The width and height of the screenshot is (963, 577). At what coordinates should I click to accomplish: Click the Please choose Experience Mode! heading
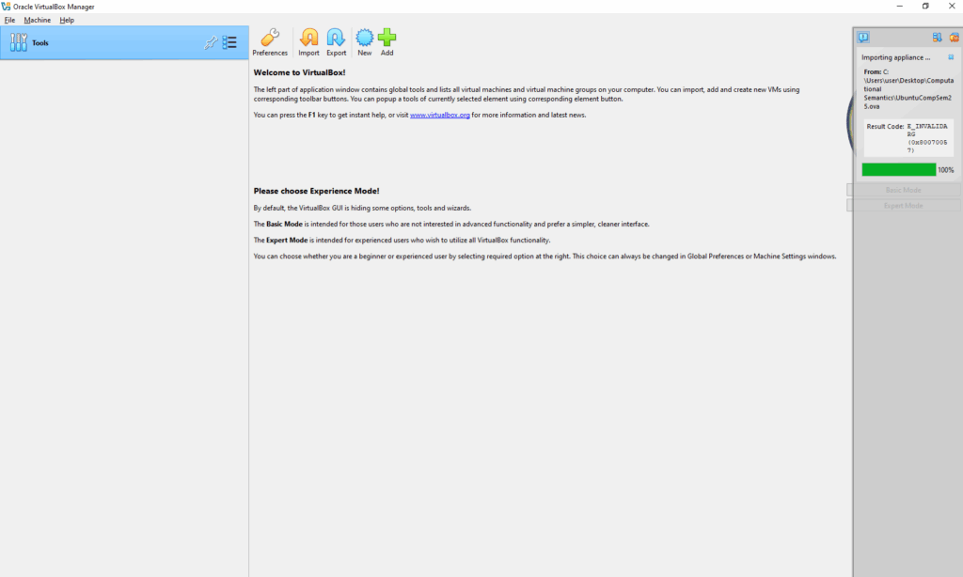click(316, 191)
